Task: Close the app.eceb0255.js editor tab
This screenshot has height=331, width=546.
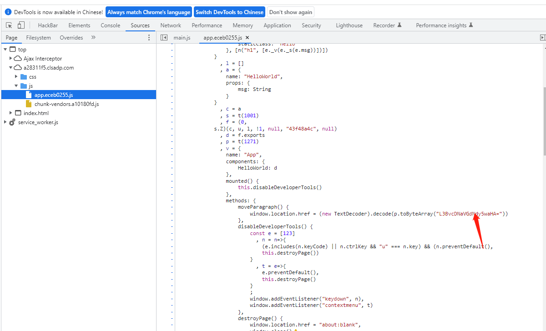Action: click(248, 38)
